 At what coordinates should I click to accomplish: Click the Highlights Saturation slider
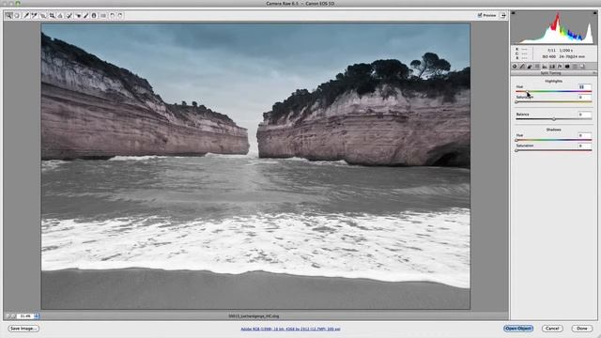[x=553, y=102]
